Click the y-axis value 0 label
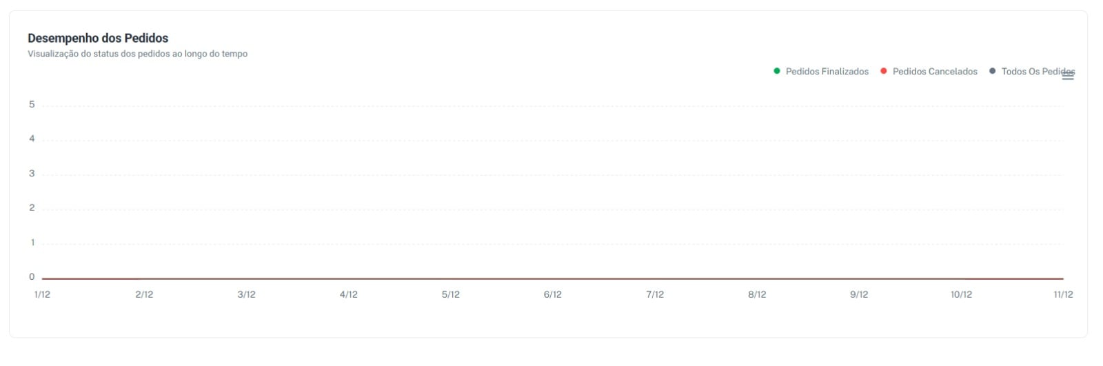This screenshot has width=1103, height=366. pos(32,277)
